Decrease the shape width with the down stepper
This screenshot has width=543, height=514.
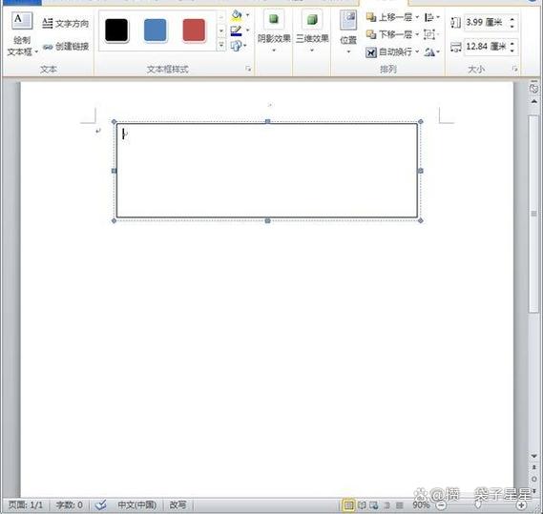[x=512, y=51]
